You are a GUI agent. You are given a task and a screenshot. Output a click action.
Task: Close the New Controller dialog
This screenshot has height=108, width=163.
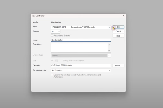point(124,16)
